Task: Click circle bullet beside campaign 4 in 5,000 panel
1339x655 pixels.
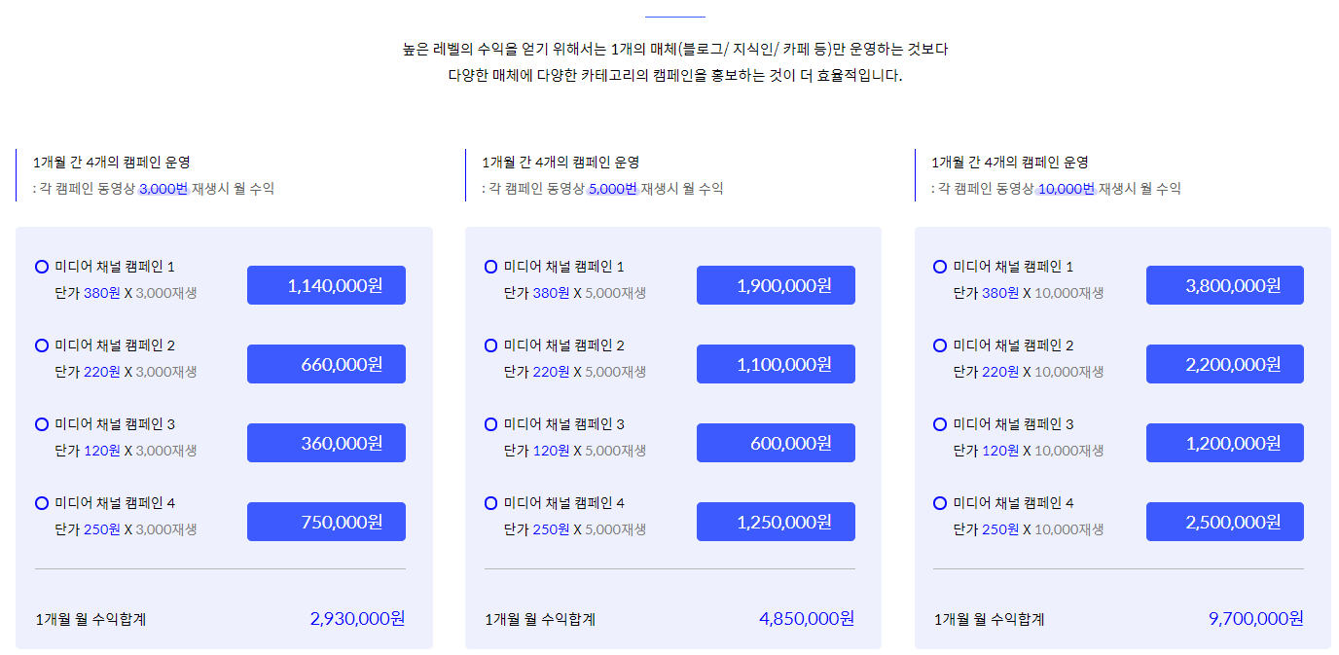Action: point(490,503)
